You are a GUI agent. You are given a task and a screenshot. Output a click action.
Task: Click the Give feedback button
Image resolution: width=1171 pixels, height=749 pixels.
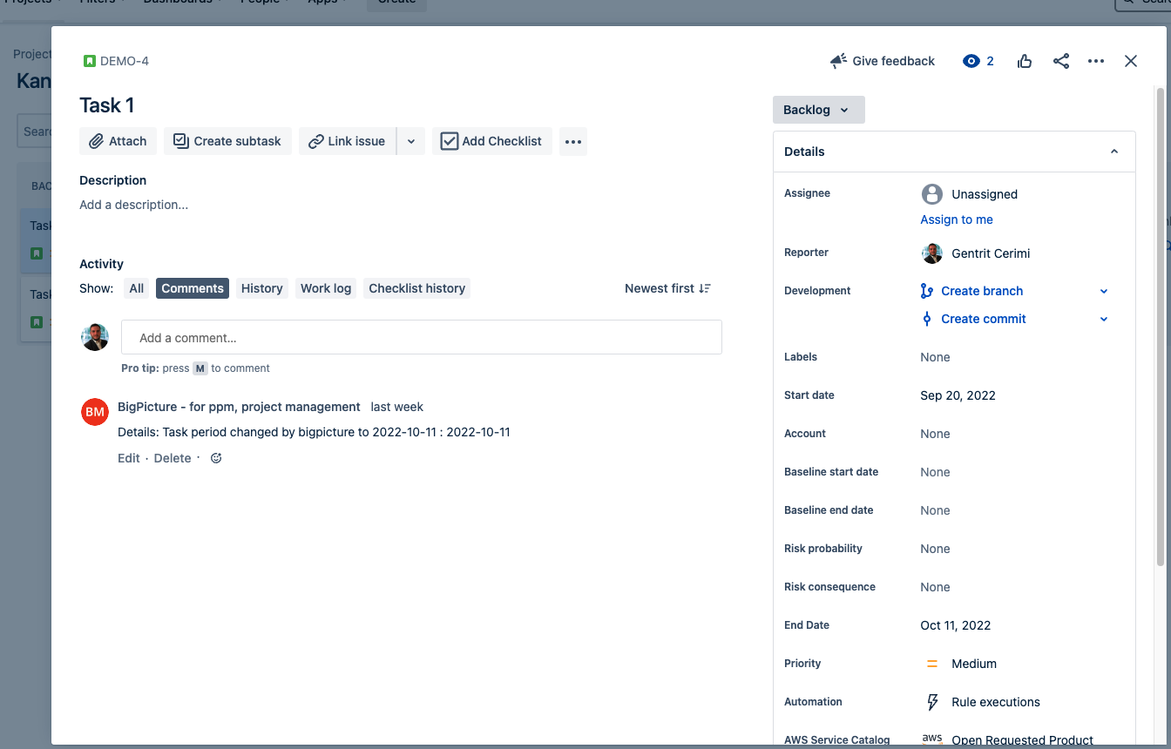[x=882, y=61]
